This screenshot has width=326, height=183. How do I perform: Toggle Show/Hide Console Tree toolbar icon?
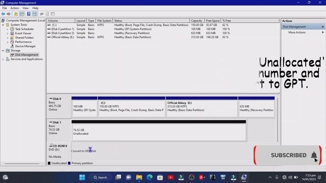pyautogui.click(x=21, y=14)
